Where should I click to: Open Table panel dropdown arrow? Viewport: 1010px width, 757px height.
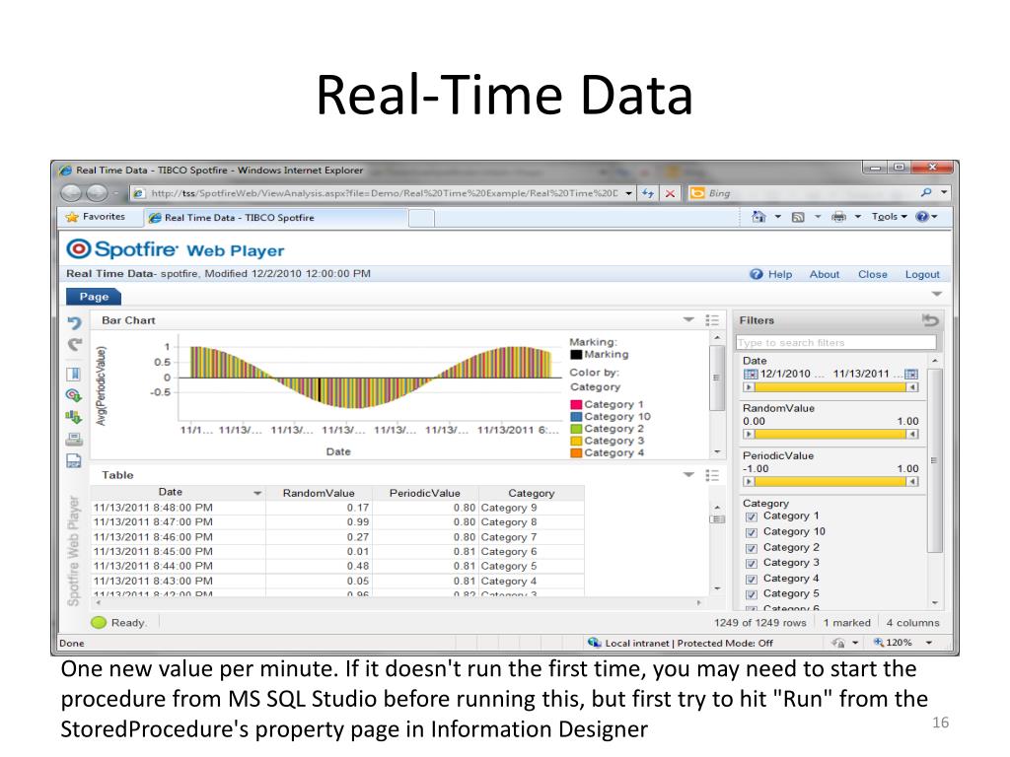[x=688, y=475]
